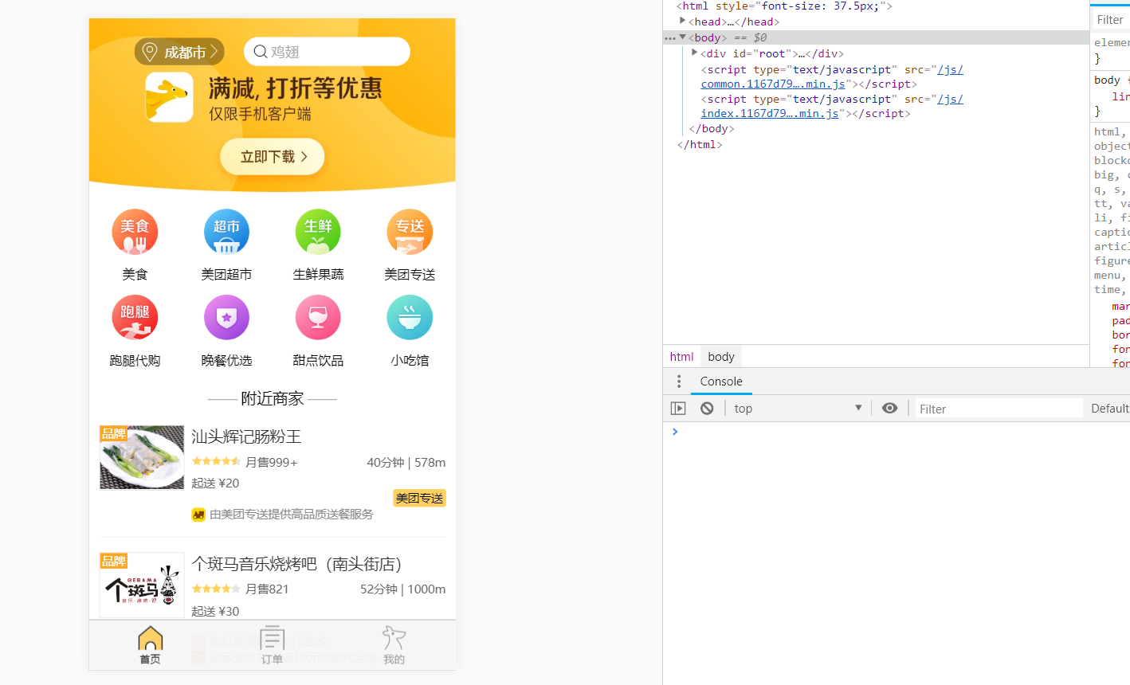Click the closing /body tag line

712,128
